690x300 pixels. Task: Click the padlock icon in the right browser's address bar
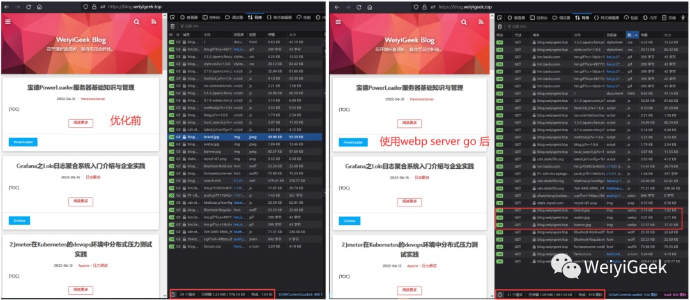tap(424, 7)
